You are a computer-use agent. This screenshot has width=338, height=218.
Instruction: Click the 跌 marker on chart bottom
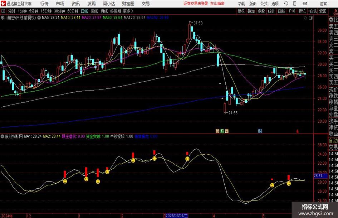tap(222, 131)
